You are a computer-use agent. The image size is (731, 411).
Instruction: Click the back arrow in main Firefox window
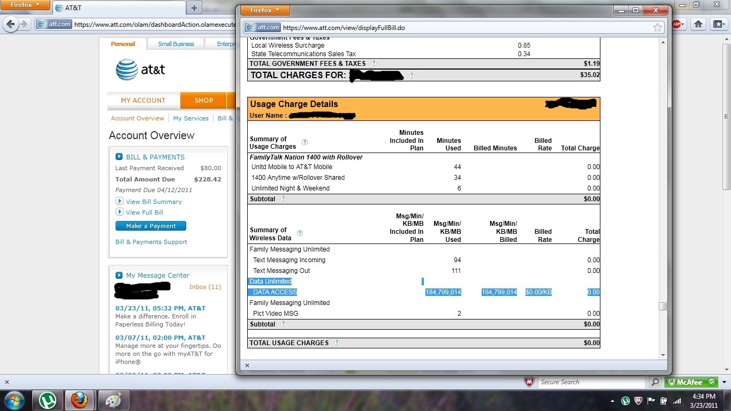pyautogui.click(x=10, y=24)
